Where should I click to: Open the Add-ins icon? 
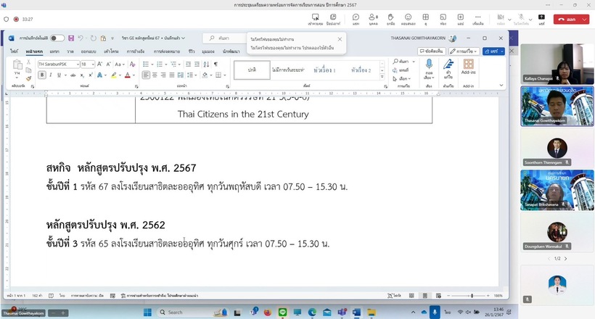click(468, 64)
